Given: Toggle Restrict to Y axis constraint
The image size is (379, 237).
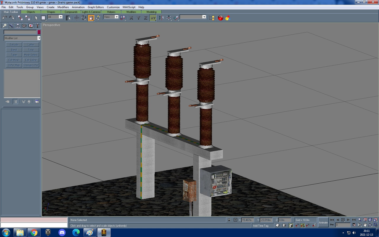Looking at the screenshot, I should (x=139, y=18).
